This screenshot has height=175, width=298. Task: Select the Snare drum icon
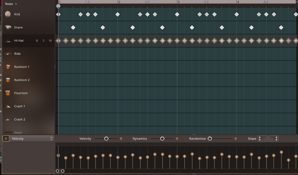point(8,28)
